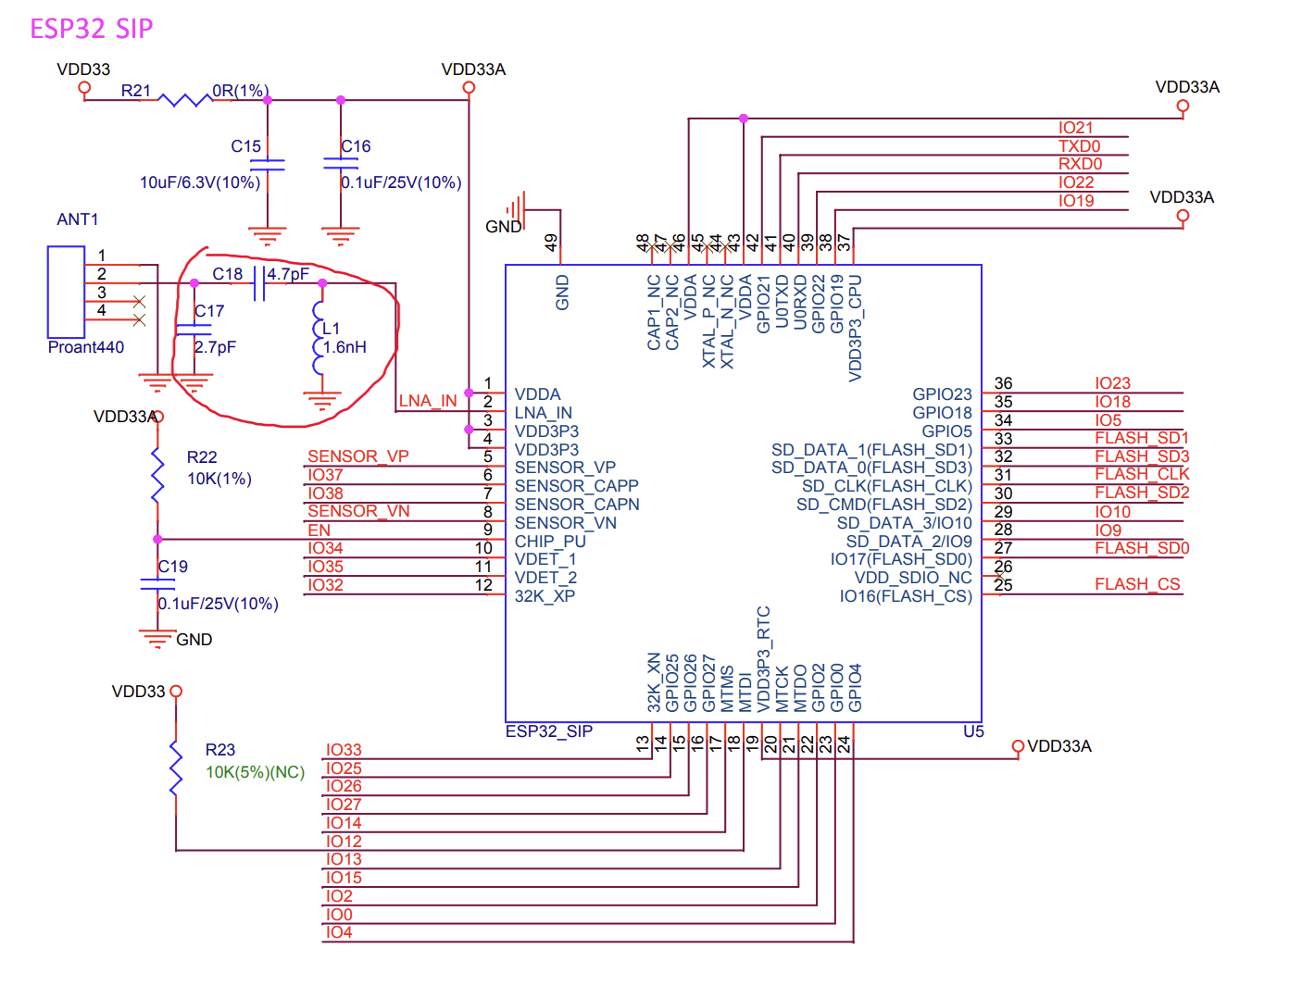Click the SENSOR_VP net label in red
Image resolution: width=1290 pixels, height=986 pixels.
(358, 456)
